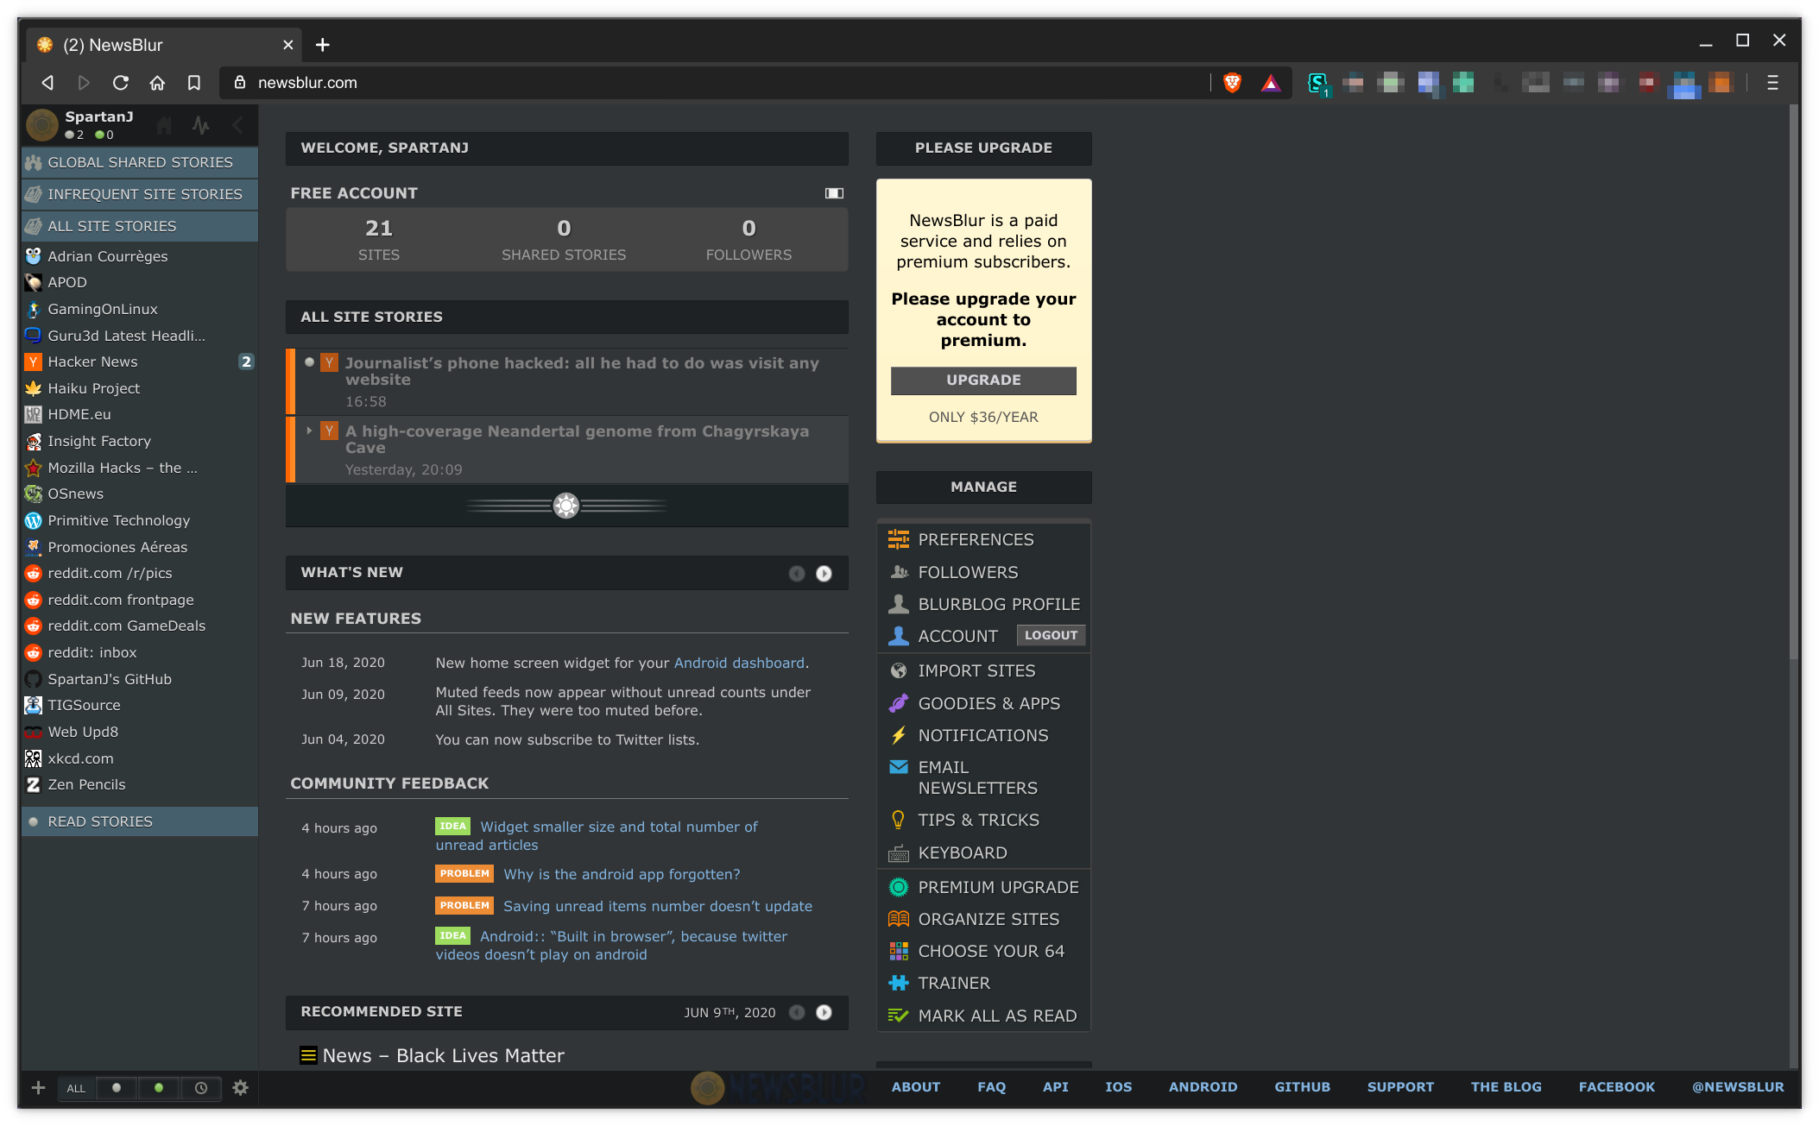Click the add site plus icon
The width and height of the screenshot is (1819, 1126).
pyautogui.click(x=38, y=1088)
